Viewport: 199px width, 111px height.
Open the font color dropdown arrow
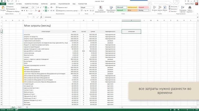point(41,11)
